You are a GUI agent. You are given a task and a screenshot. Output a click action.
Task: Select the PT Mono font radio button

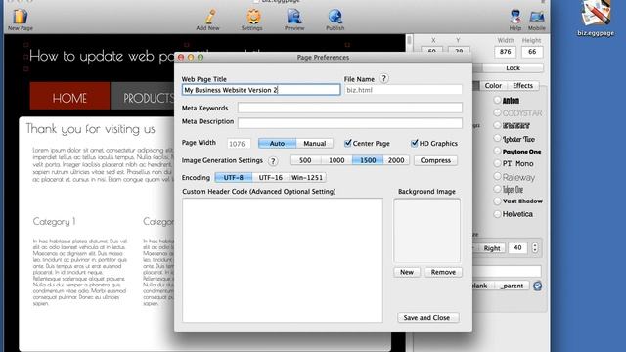(497, 163)
